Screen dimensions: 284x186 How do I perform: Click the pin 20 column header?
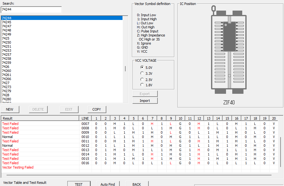(x=274, y=118)
